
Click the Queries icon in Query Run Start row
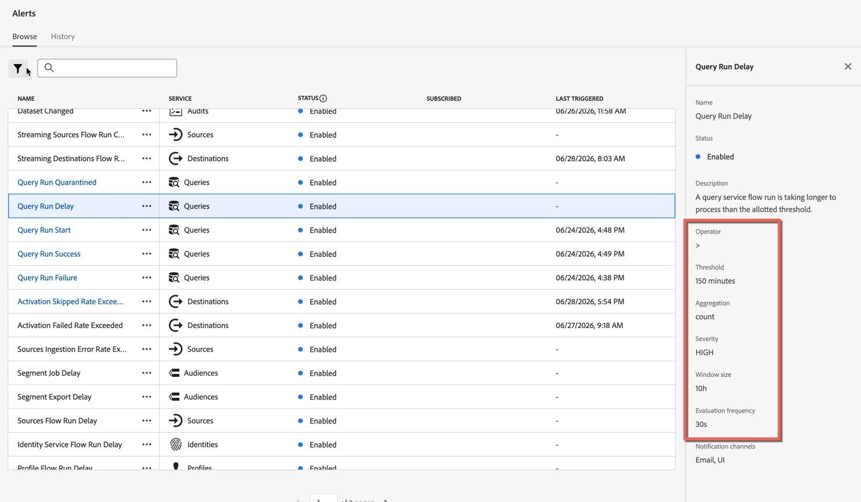pyautogui.click(x=173, y=230)
